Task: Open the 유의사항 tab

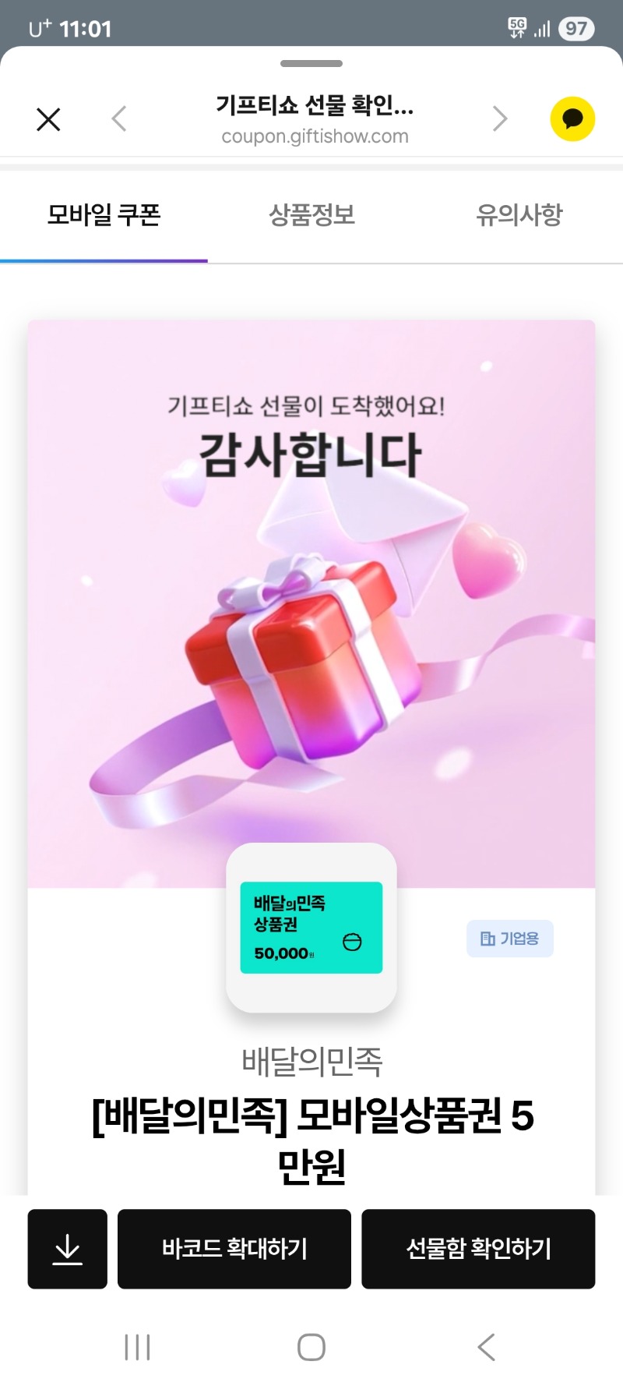Action: point(519,215)
